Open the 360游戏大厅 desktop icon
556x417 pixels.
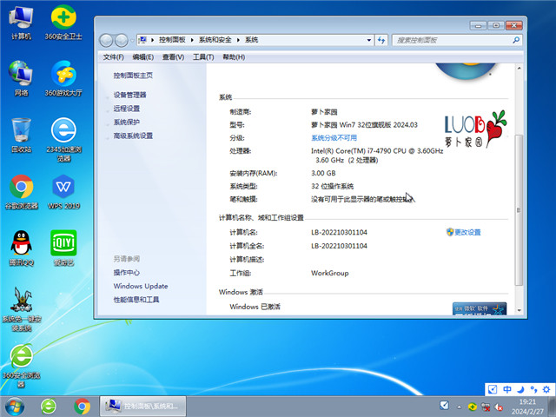click(63, 78)
